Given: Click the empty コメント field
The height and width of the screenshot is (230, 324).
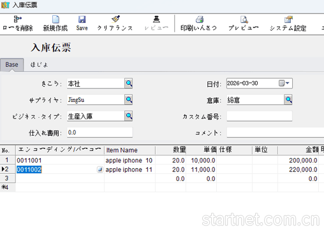Looking at the screenshot, I should [276, 133].
